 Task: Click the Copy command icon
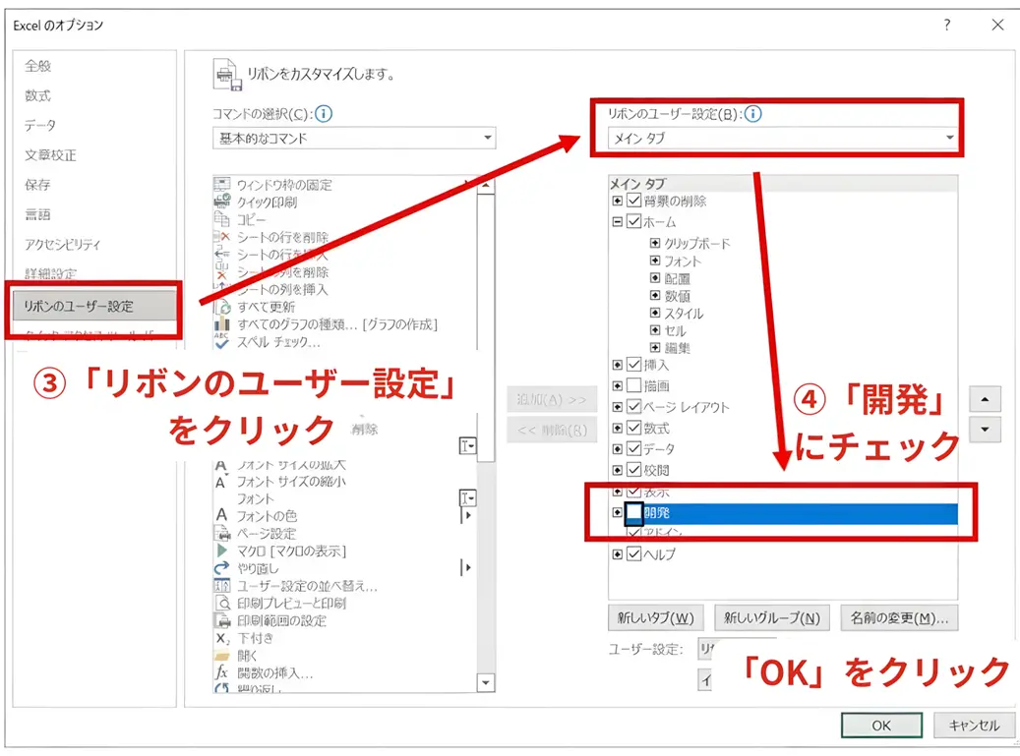(x=222, y=219)
